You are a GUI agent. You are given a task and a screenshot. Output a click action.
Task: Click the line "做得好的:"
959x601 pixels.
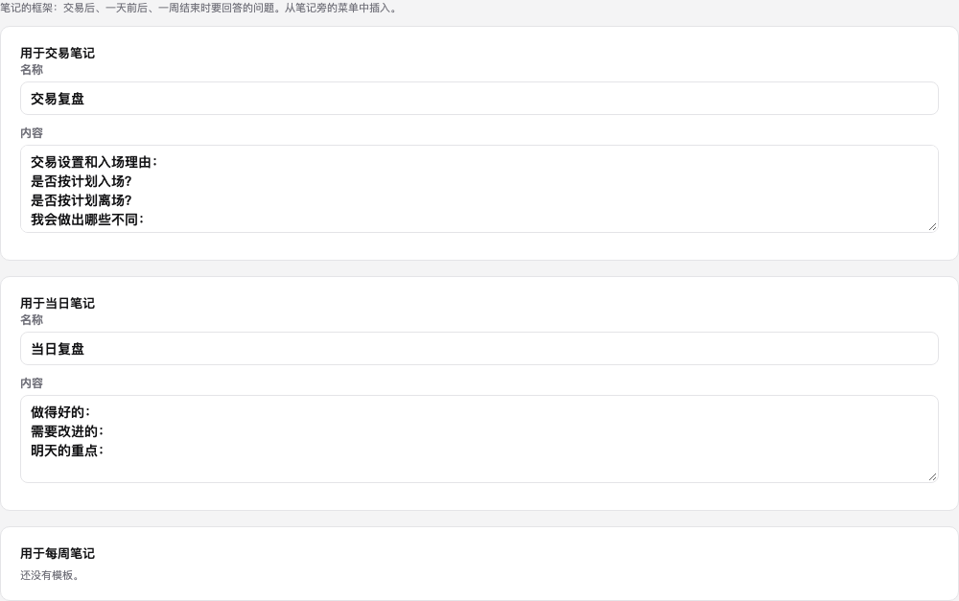click(x=60, y=412)
